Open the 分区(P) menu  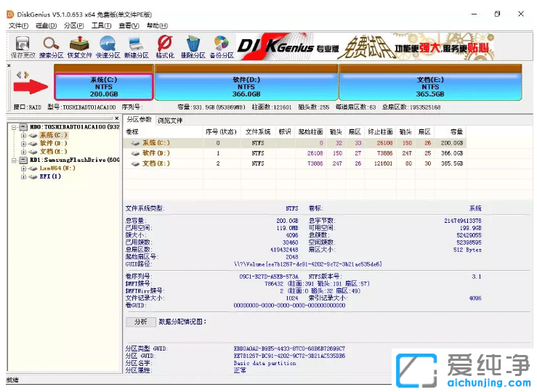73,25
